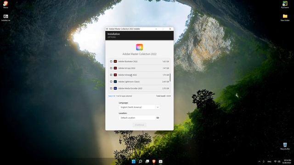Click the installer window menu icon
The width and height of the screenshot is (294, 165).
pos(107,29)
